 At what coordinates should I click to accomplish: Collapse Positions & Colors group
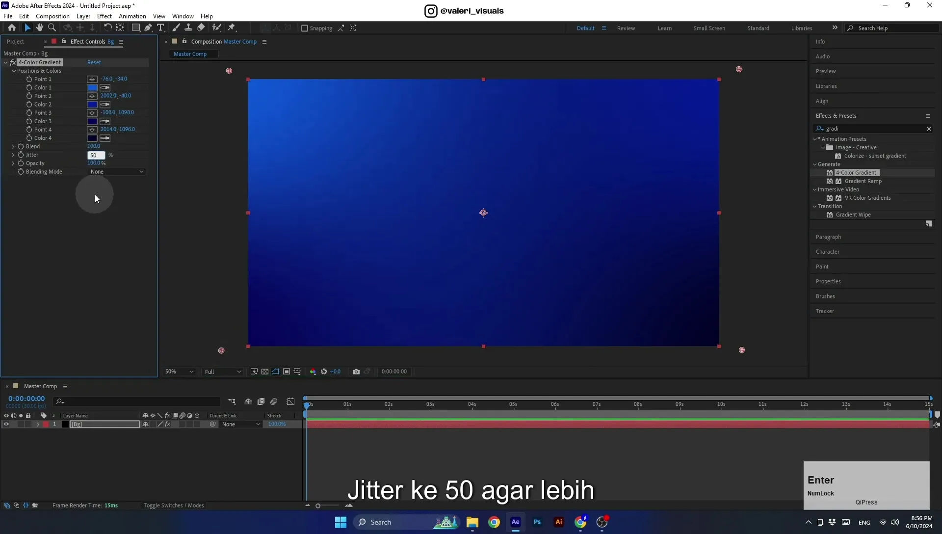click(14, 71)
